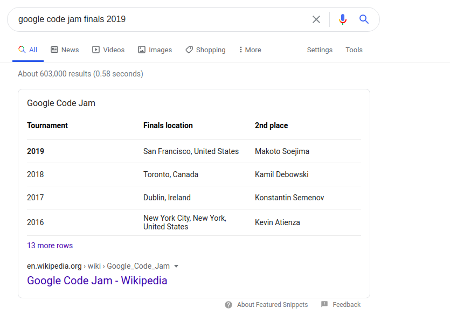This screenshot has width=450, height=322.
Task: Select the 'San Francisco, United States' cell
Action: click(191, 151)
